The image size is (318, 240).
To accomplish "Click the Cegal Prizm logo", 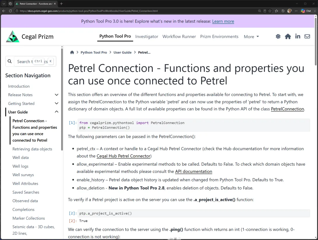I will tap(30, 36).
